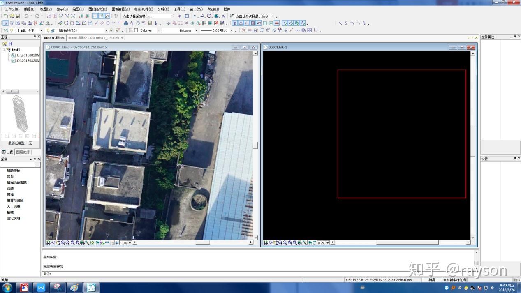Image resolution: width=521 pixels, height=293 pixels.
Task: Toggle the ByLayer color checkbox
Action: (x=136, y=30)
